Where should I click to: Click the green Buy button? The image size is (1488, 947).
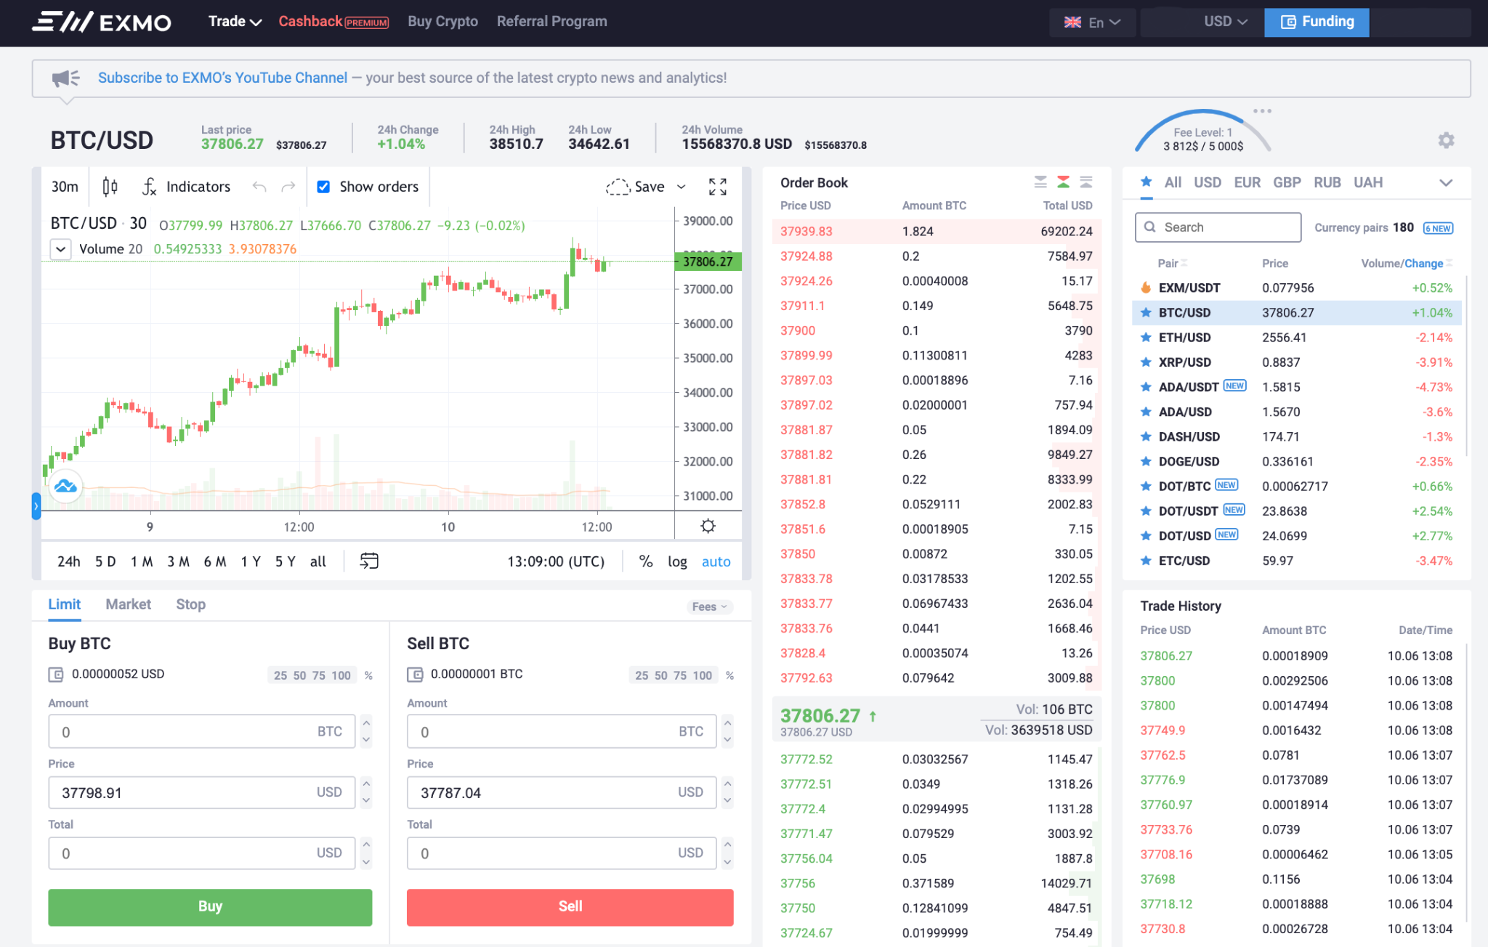[210, 906]
